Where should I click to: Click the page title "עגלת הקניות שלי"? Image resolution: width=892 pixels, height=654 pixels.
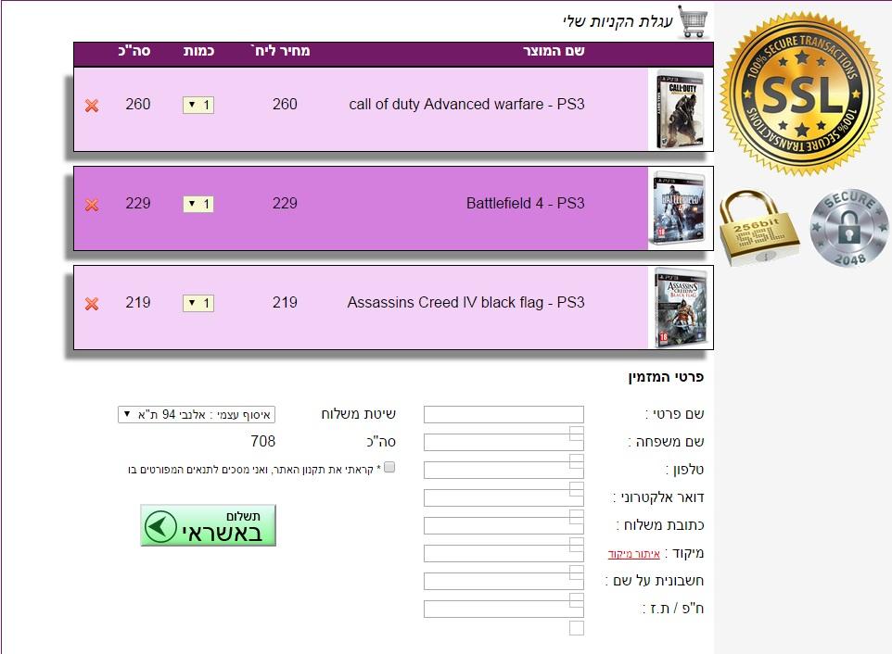tap(618, 21)
